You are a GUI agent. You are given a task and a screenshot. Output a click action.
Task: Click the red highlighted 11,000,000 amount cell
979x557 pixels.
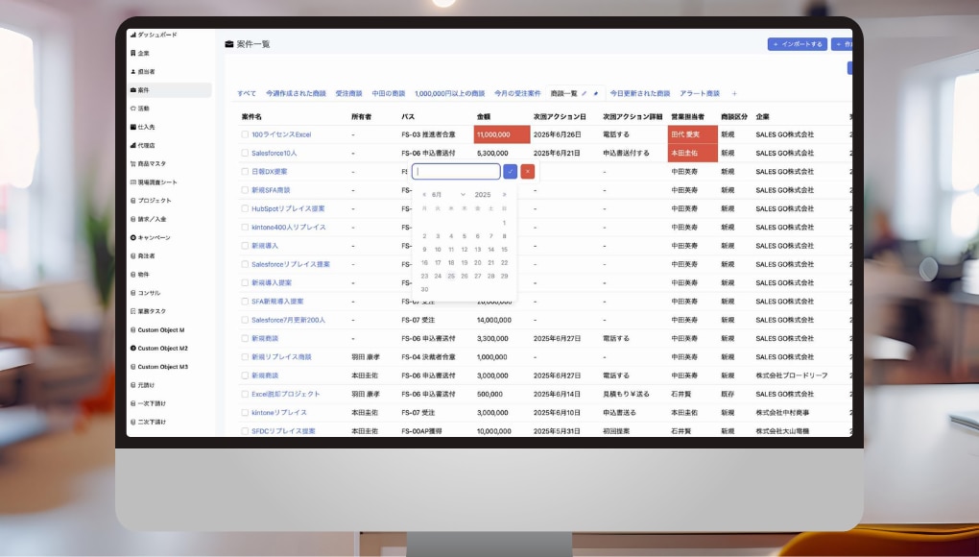coord(501,134)
